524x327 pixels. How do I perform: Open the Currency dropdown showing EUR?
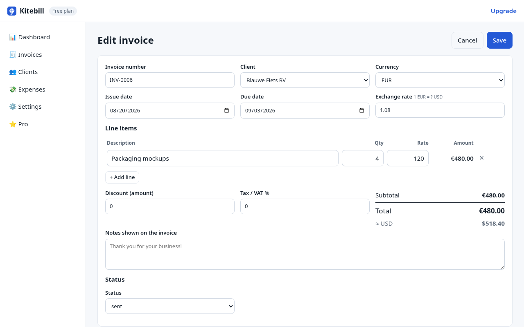pos(440,80)
